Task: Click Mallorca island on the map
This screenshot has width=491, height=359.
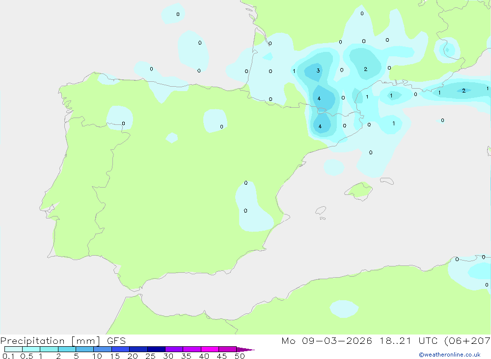Action: point(359,191)
